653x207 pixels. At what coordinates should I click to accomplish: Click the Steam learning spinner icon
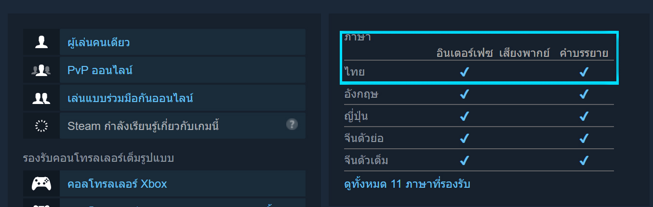41,126
